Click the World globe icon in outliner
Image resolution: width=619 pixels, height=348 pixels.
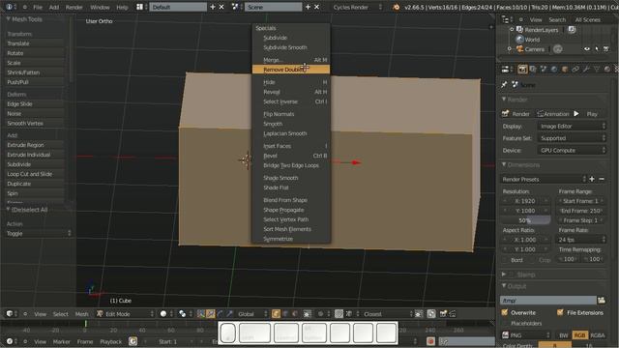click(520, 40)
